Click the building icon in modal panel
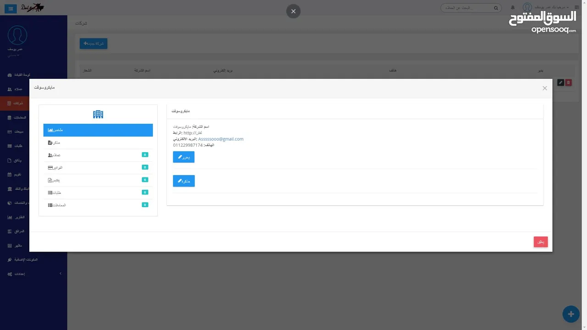Viewport: 587px width, 330px height. [98, 114]
